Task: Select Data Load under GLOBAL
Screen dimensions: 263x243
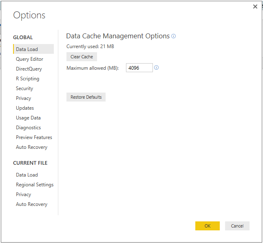Action: 33,49
